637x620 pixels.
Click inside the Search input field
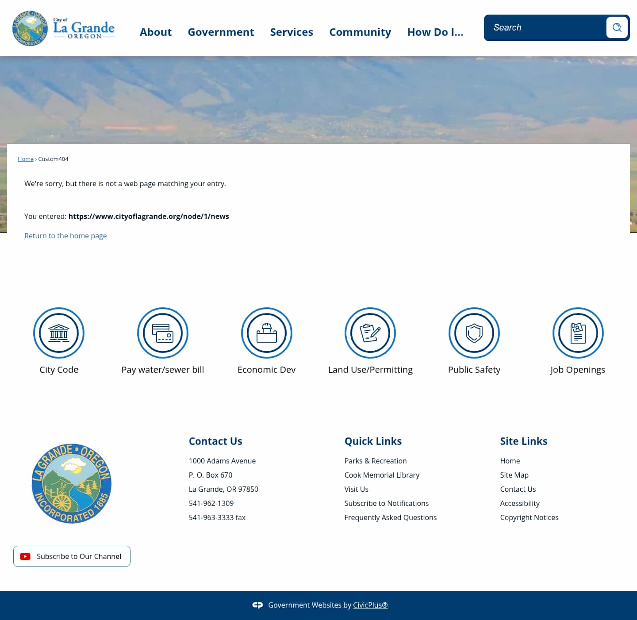(x=544, y=27)
